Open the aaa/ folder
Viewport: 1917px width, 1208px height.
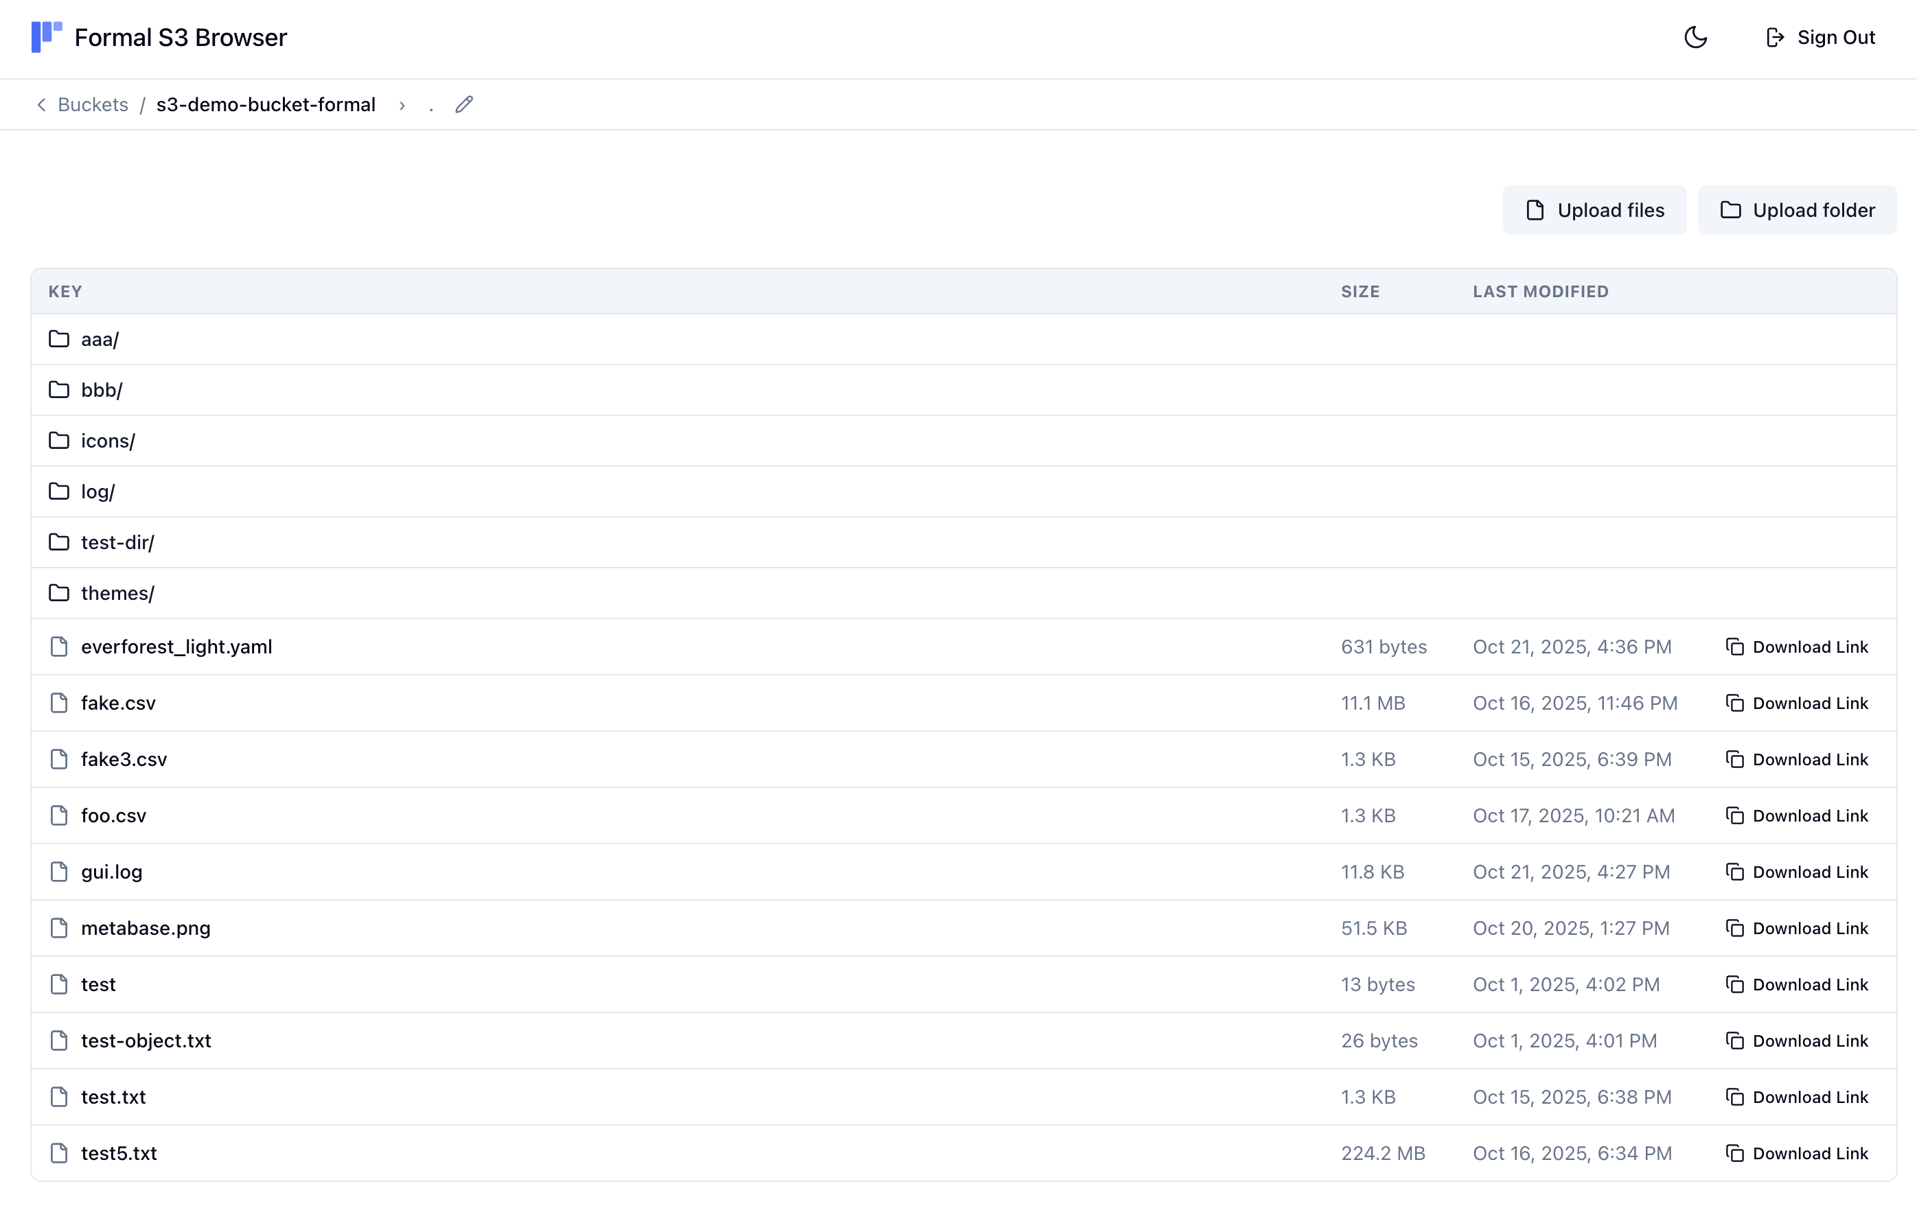pyautogui.click(x=99, y=338)
